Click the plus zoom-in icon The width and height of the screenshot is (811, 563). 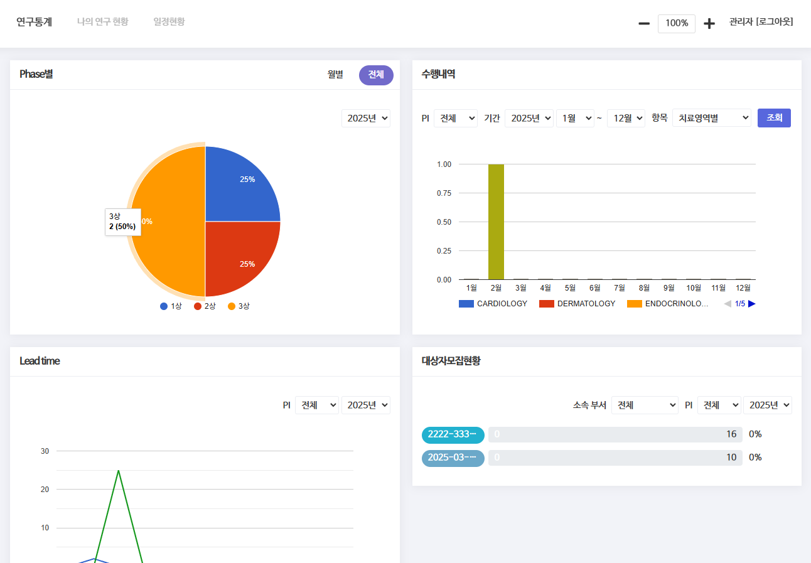(x=709, y=24)
